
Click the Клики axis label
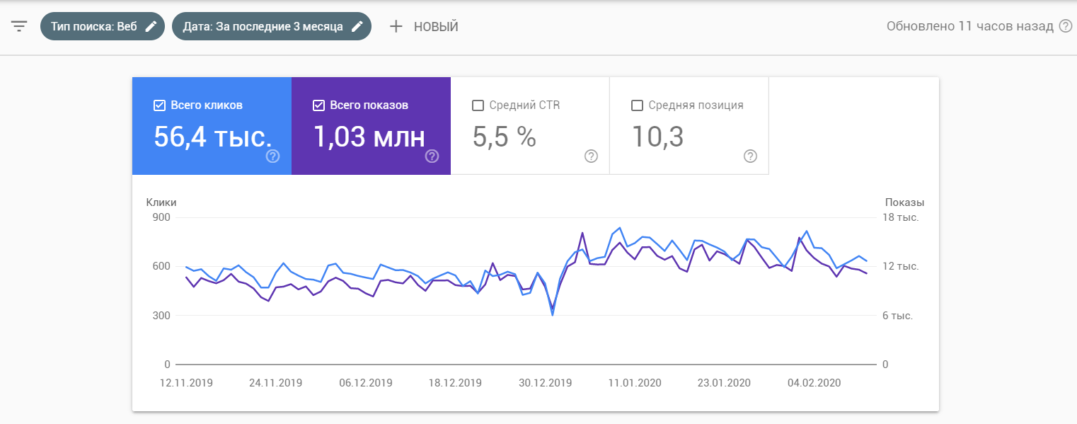(x=161, y=202)
